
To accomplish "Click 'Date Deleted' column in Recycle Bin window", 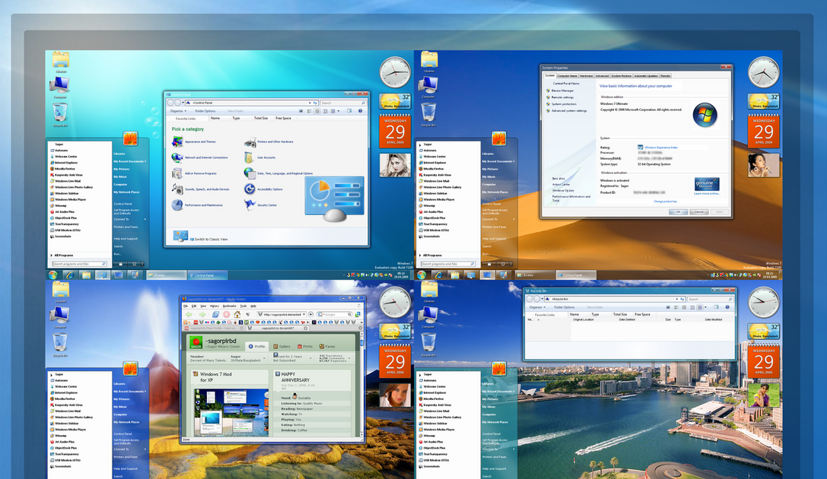I will click(627, 319).
